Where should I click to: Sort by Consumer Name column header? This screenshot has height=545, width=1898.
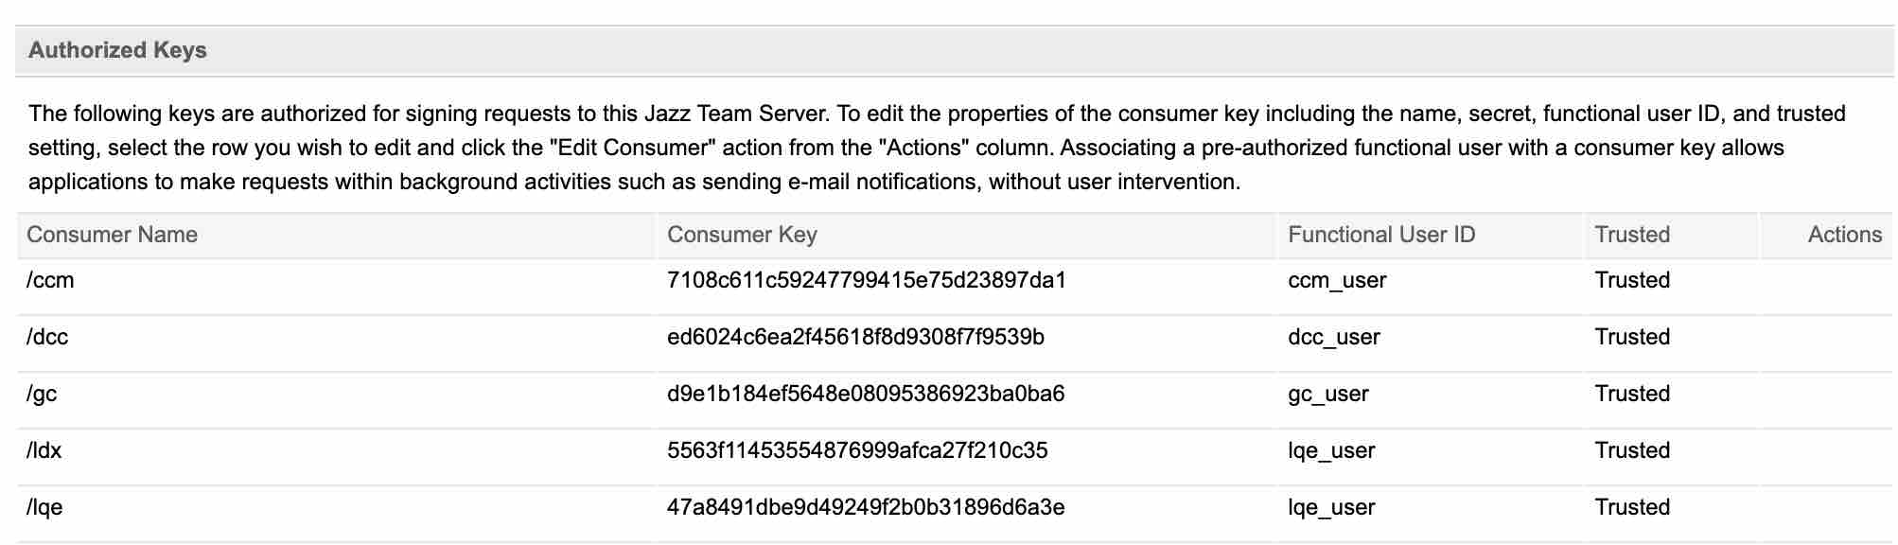coord(112,236)
